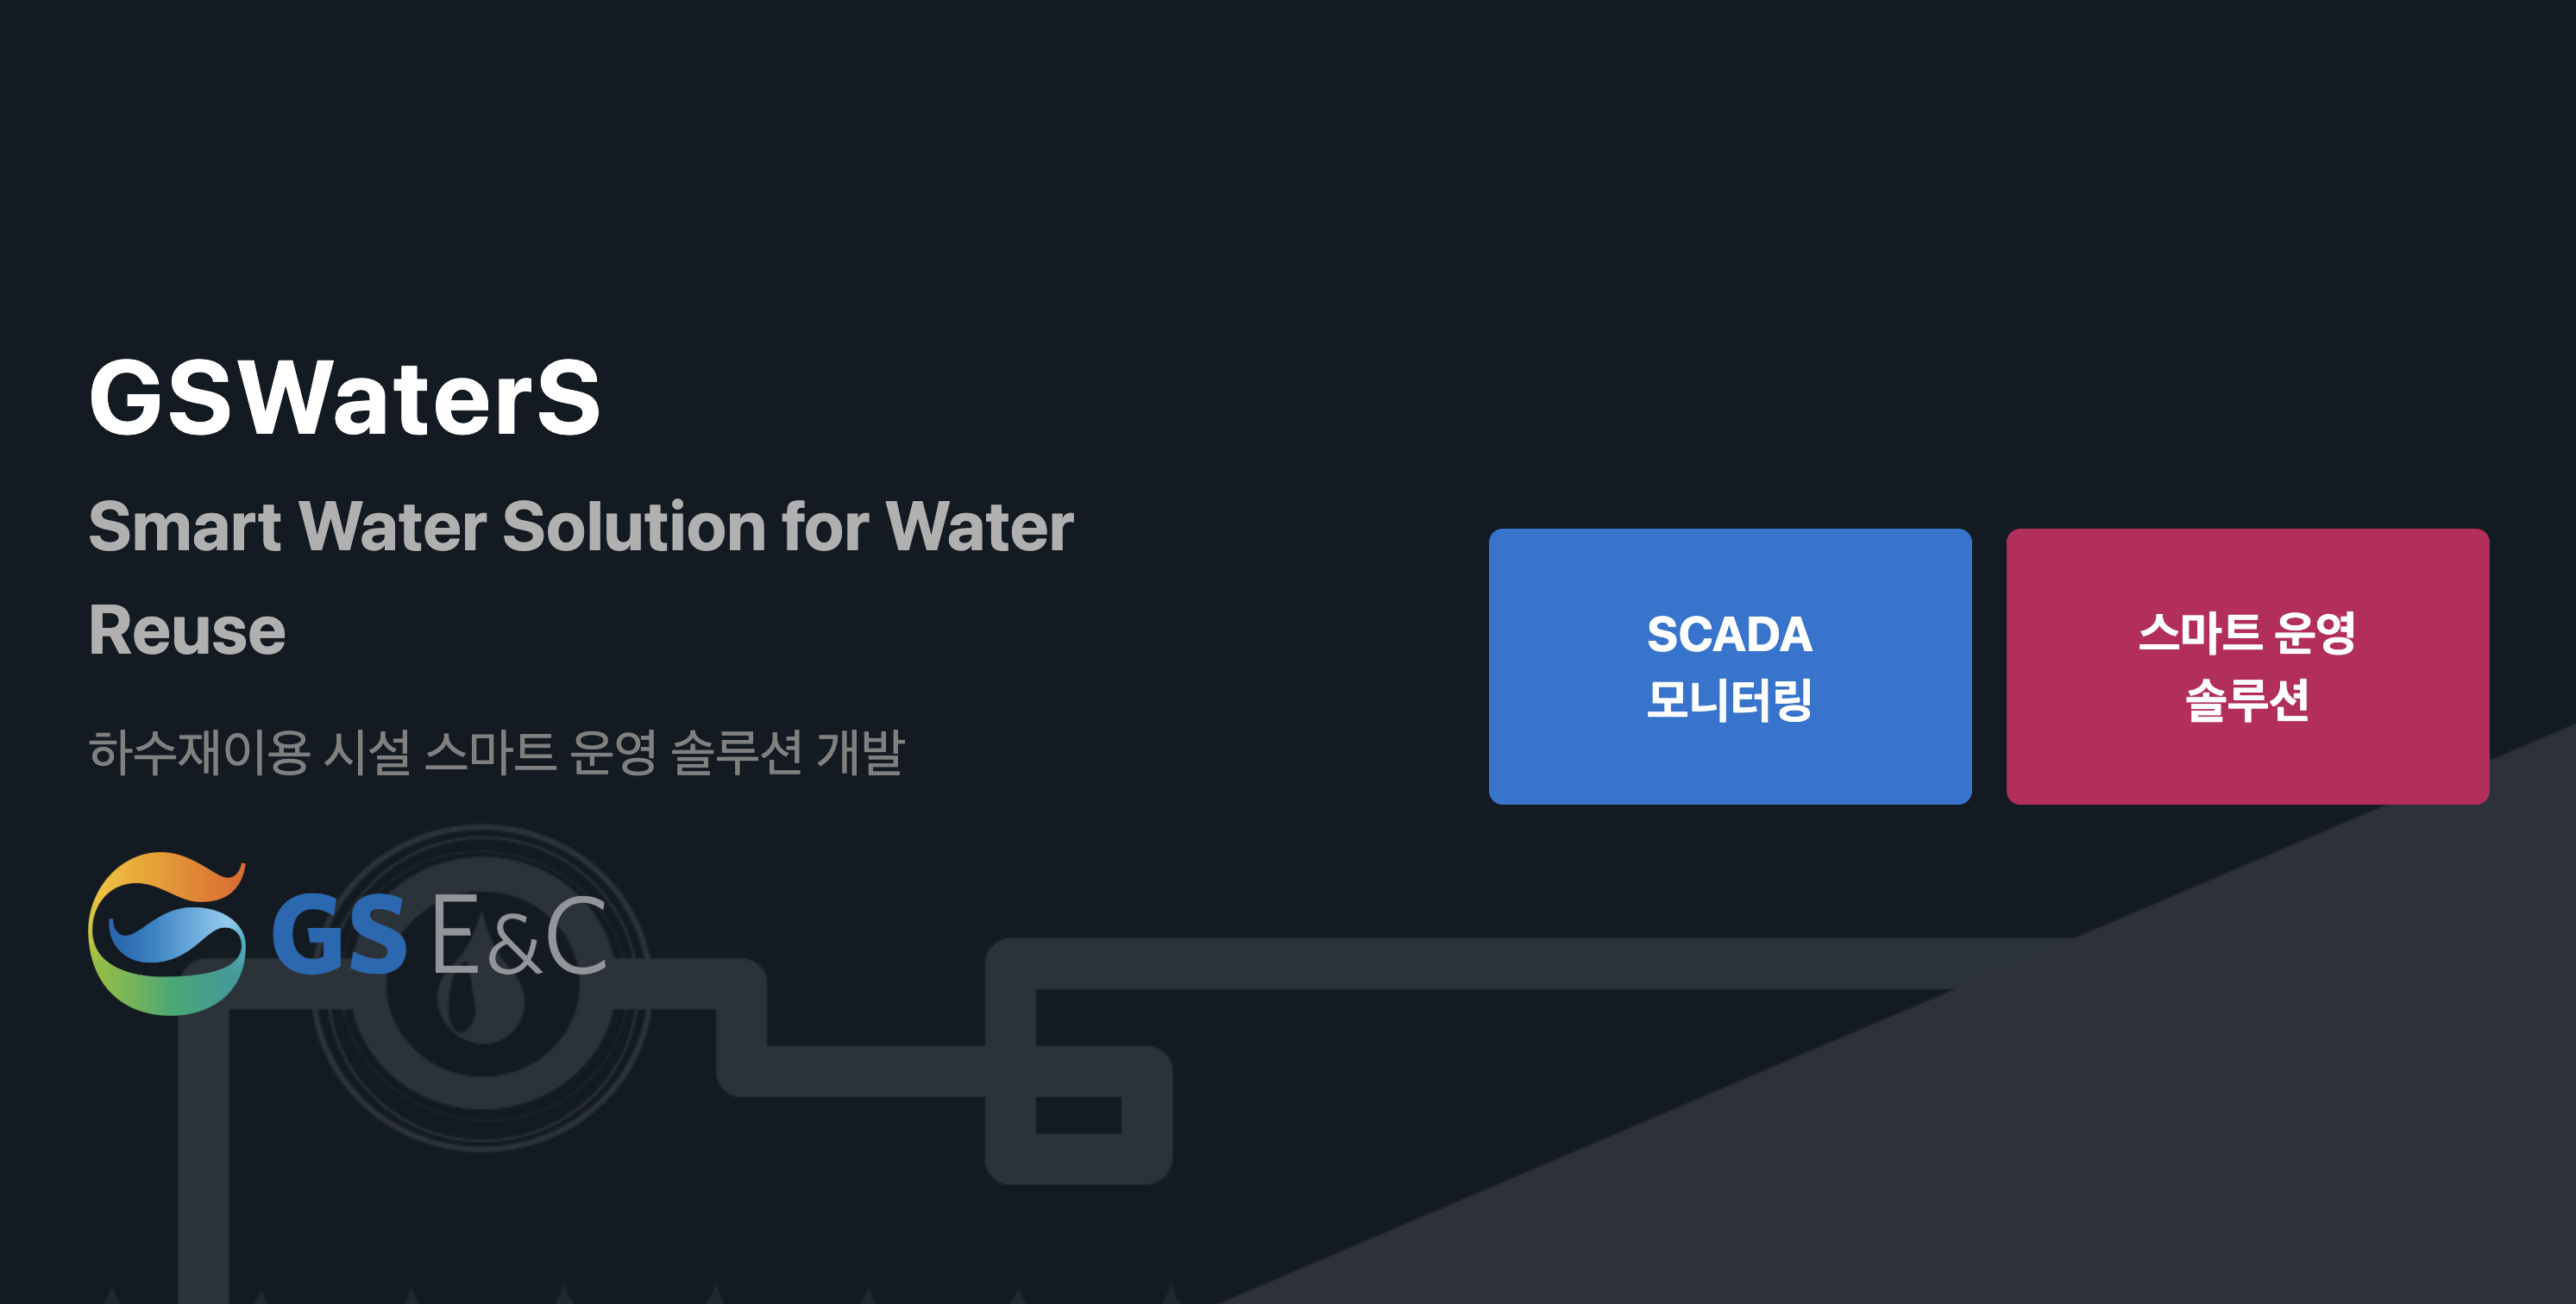The width and height of the screenshot is (2576, 1304).
Task: Click the blue GS letters in logo
Action: click(x=339, y=934)
